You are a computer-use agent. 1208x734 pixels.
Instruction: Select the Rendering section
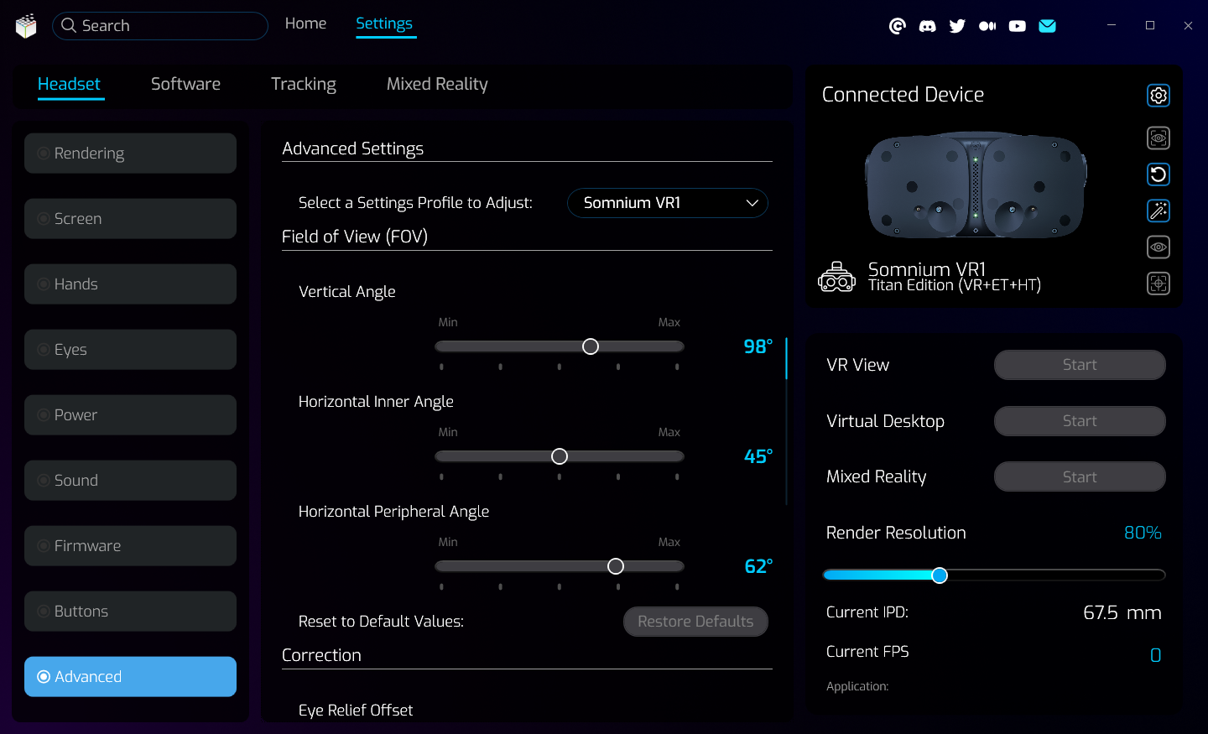pyautogui.click(x=130, y=154)
